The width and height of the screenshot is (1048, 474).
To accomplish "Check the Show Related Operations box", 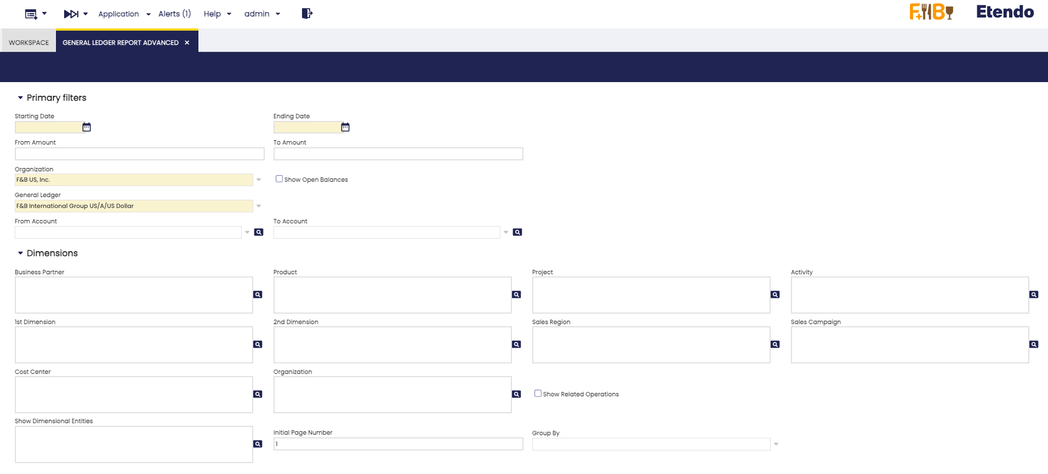I will [538, 394].
